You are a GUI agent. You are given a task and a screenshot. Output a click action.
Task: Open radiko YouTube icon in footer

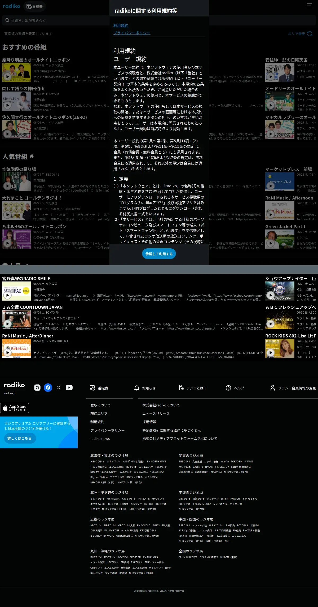pos(69,388)
